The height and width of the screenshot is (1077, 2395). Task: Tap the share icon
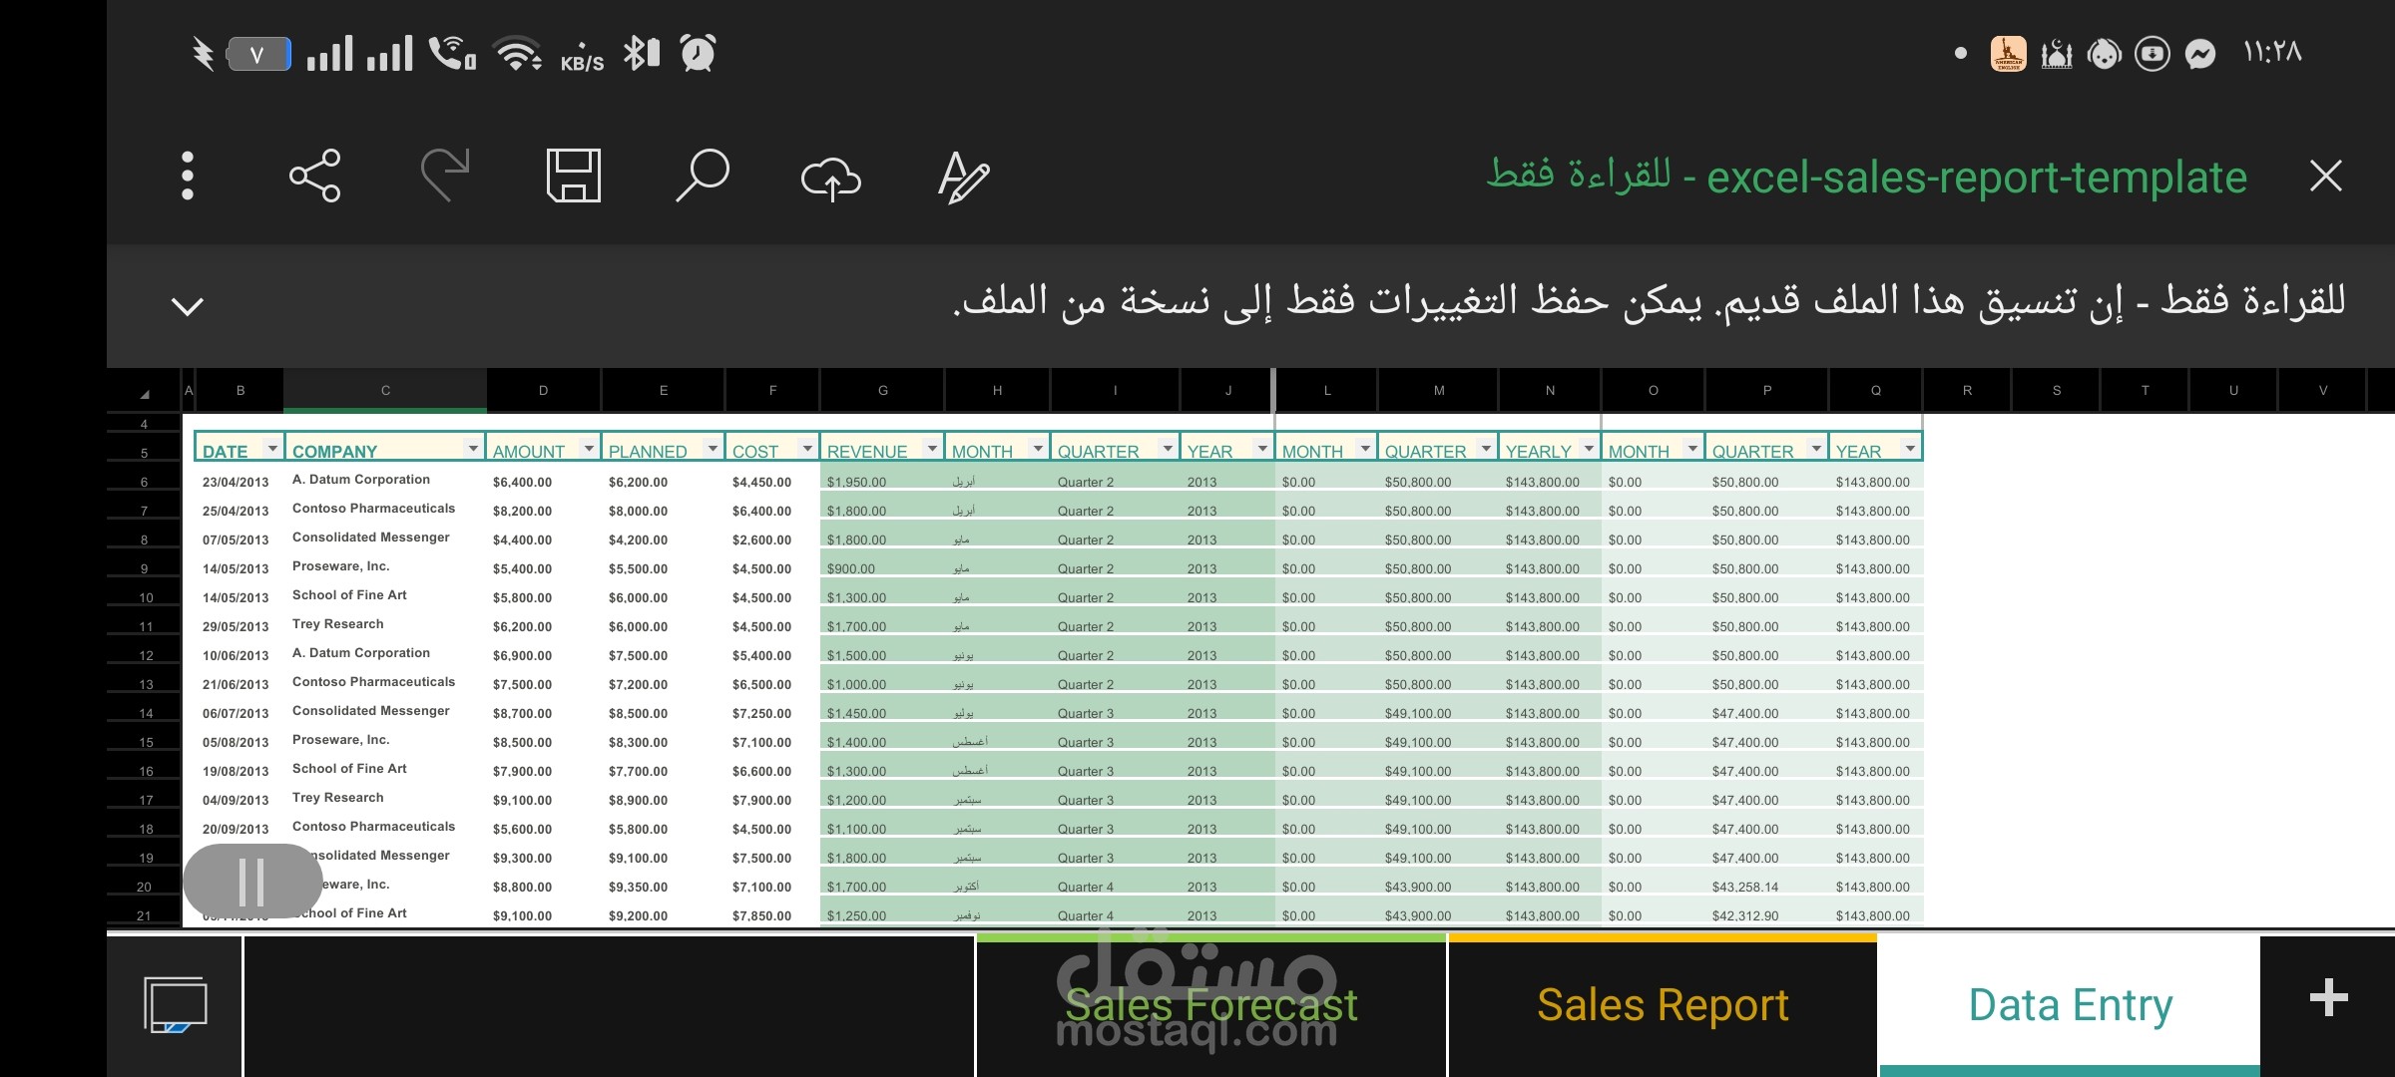315,177
